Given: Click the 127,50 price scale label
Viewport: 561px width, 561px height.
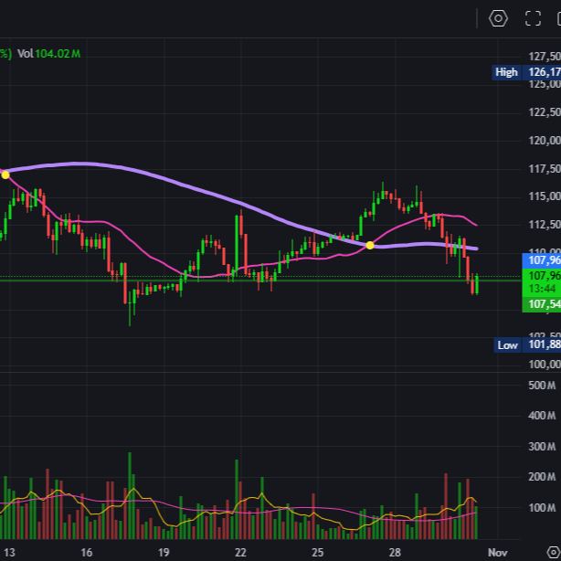Looking at the screenshot, I should pos(545,56).
